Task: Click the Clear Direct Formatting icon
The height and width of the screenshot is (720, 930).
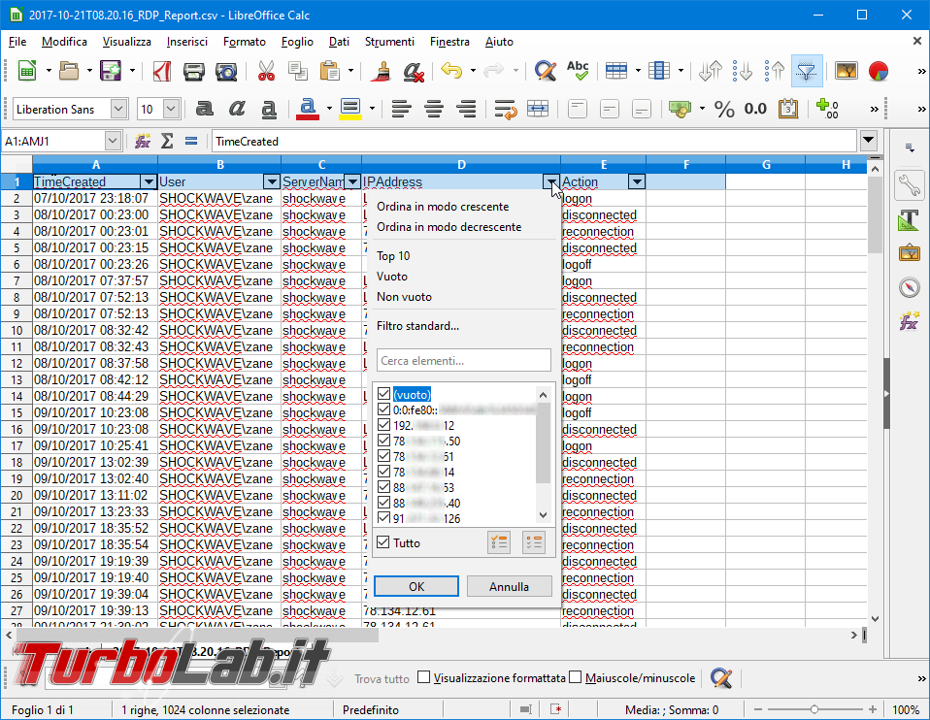Action: [413, 71]
